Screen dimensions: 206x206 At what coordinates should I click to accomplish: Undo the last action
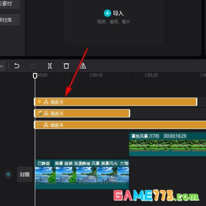click(17, 66)
